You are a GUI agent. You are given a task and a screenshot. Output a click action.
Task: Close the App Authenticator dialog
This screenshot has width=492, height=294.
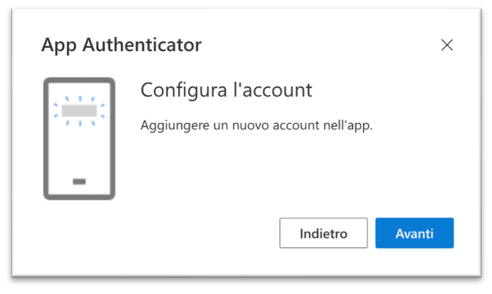click(x=447, y=45)
